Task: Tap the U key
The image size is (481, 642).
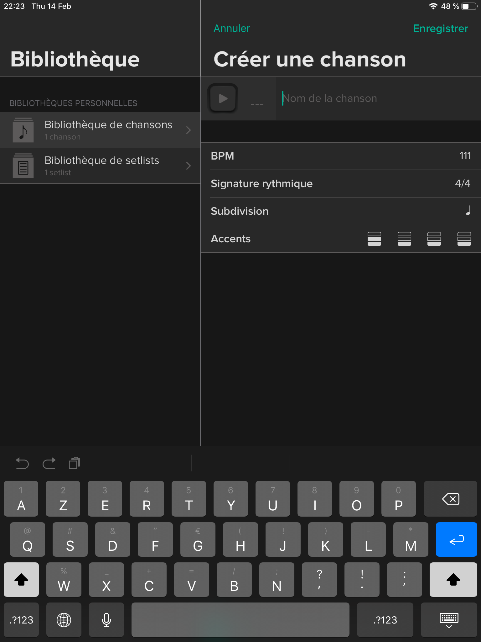Action: pos(273,499)
